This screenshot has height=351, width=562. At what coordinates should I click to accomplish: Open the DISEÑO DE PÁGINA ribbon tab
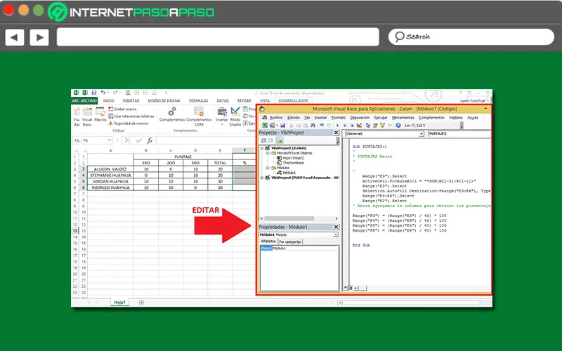(x=164, y=100)
